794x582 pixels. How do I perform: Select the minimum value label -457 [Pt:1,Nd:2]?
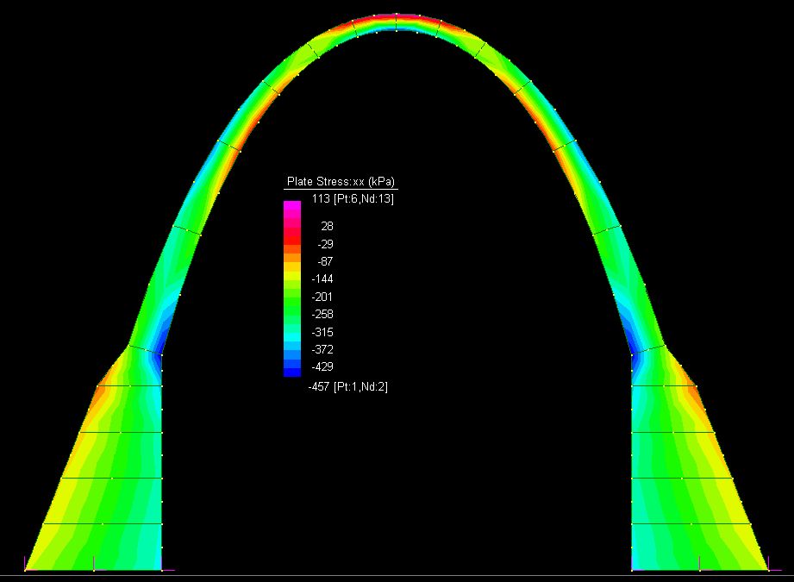pos(348,387)
